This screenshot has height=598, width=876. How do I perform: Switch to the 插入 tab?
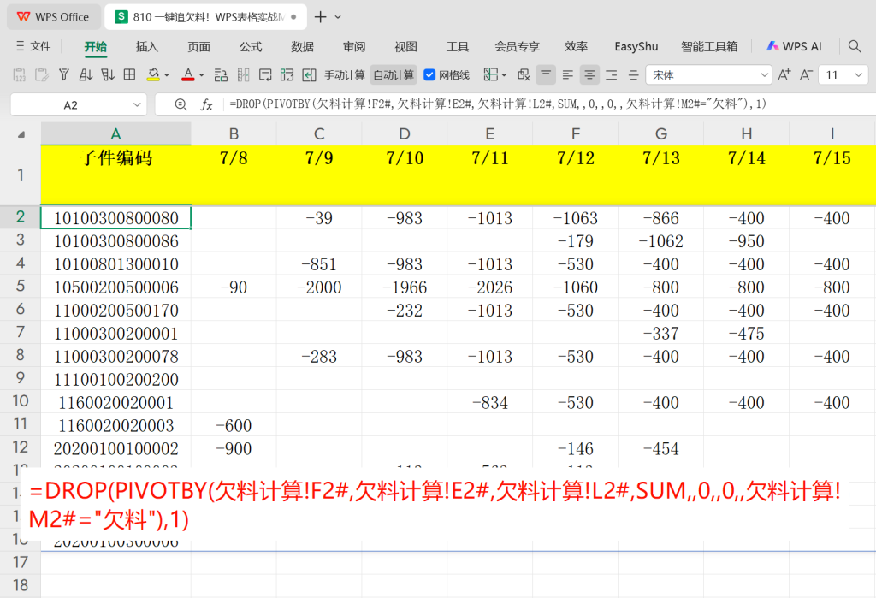point(147,47)
